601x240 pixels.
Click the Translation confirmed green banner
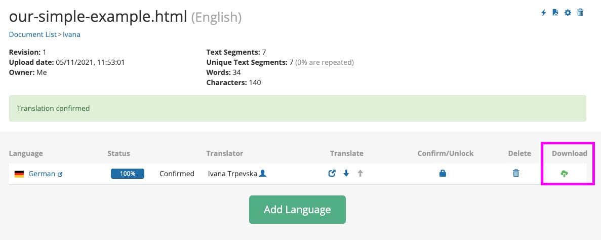297,108
